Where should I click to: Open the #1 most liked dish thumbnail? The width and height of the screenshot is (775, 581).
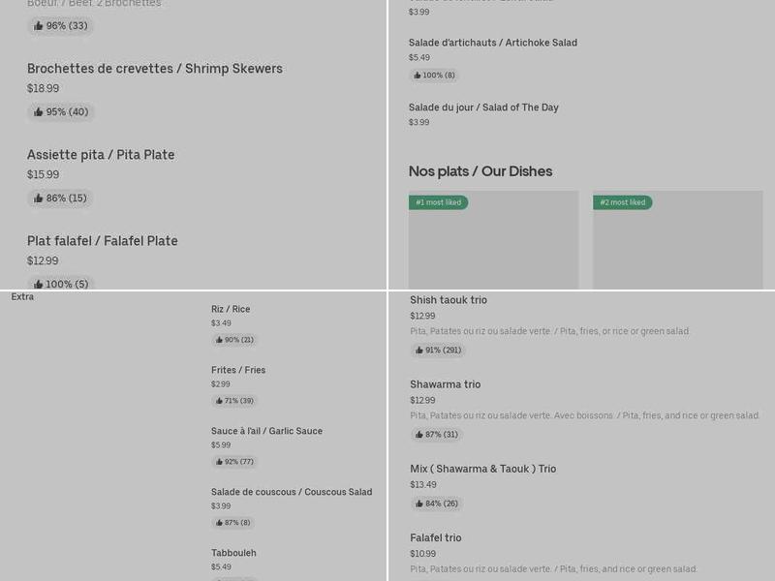pos(493,242)
